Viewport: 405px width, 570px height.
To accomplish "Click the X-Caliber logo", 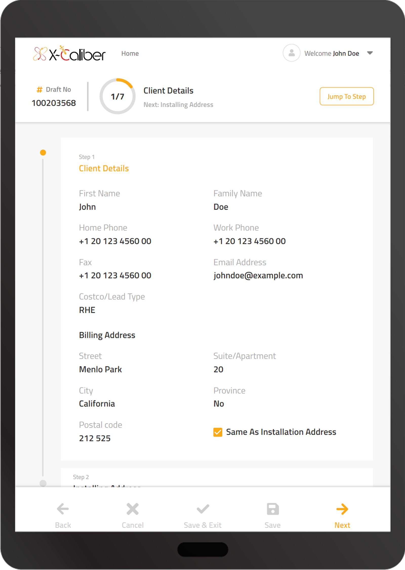I will pos(69,54).
